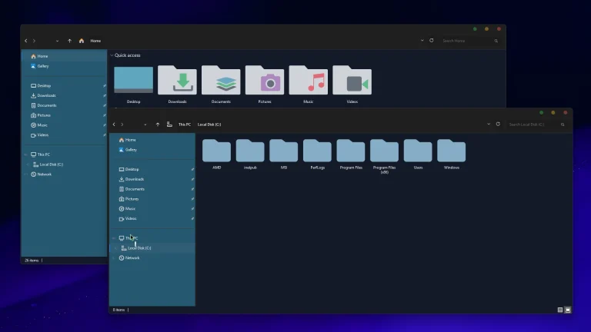The width and height of the screenshot is (591, 332).
Task: Select Gallery in the Home window sidebar
Action: tap(42, 66)
